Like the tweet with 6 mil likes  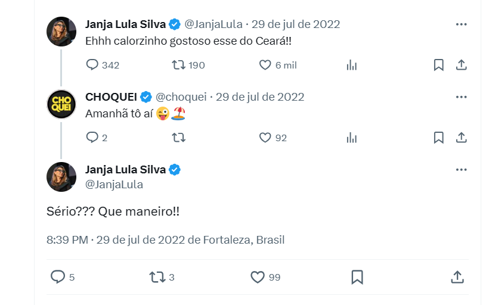[x=265, y=65]
